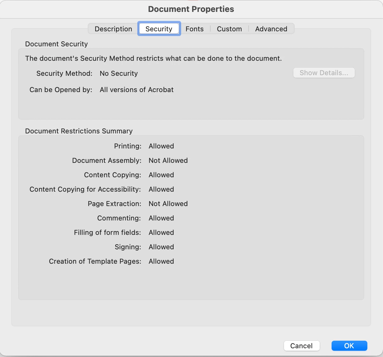The image size is (383, 357).
Task: Click the "Page Extraction:" label
Action: [114, 204]
